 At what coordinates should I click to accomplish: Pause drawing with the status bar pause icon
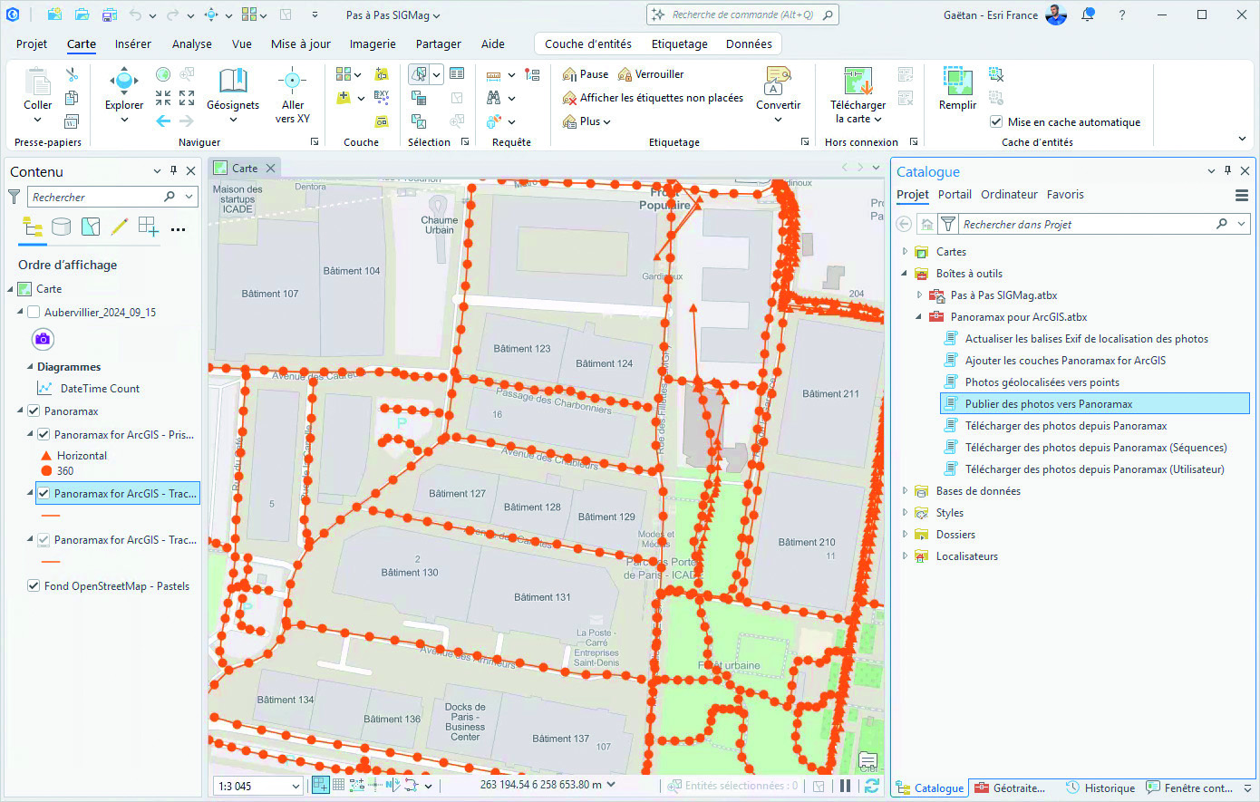[846, 786]
